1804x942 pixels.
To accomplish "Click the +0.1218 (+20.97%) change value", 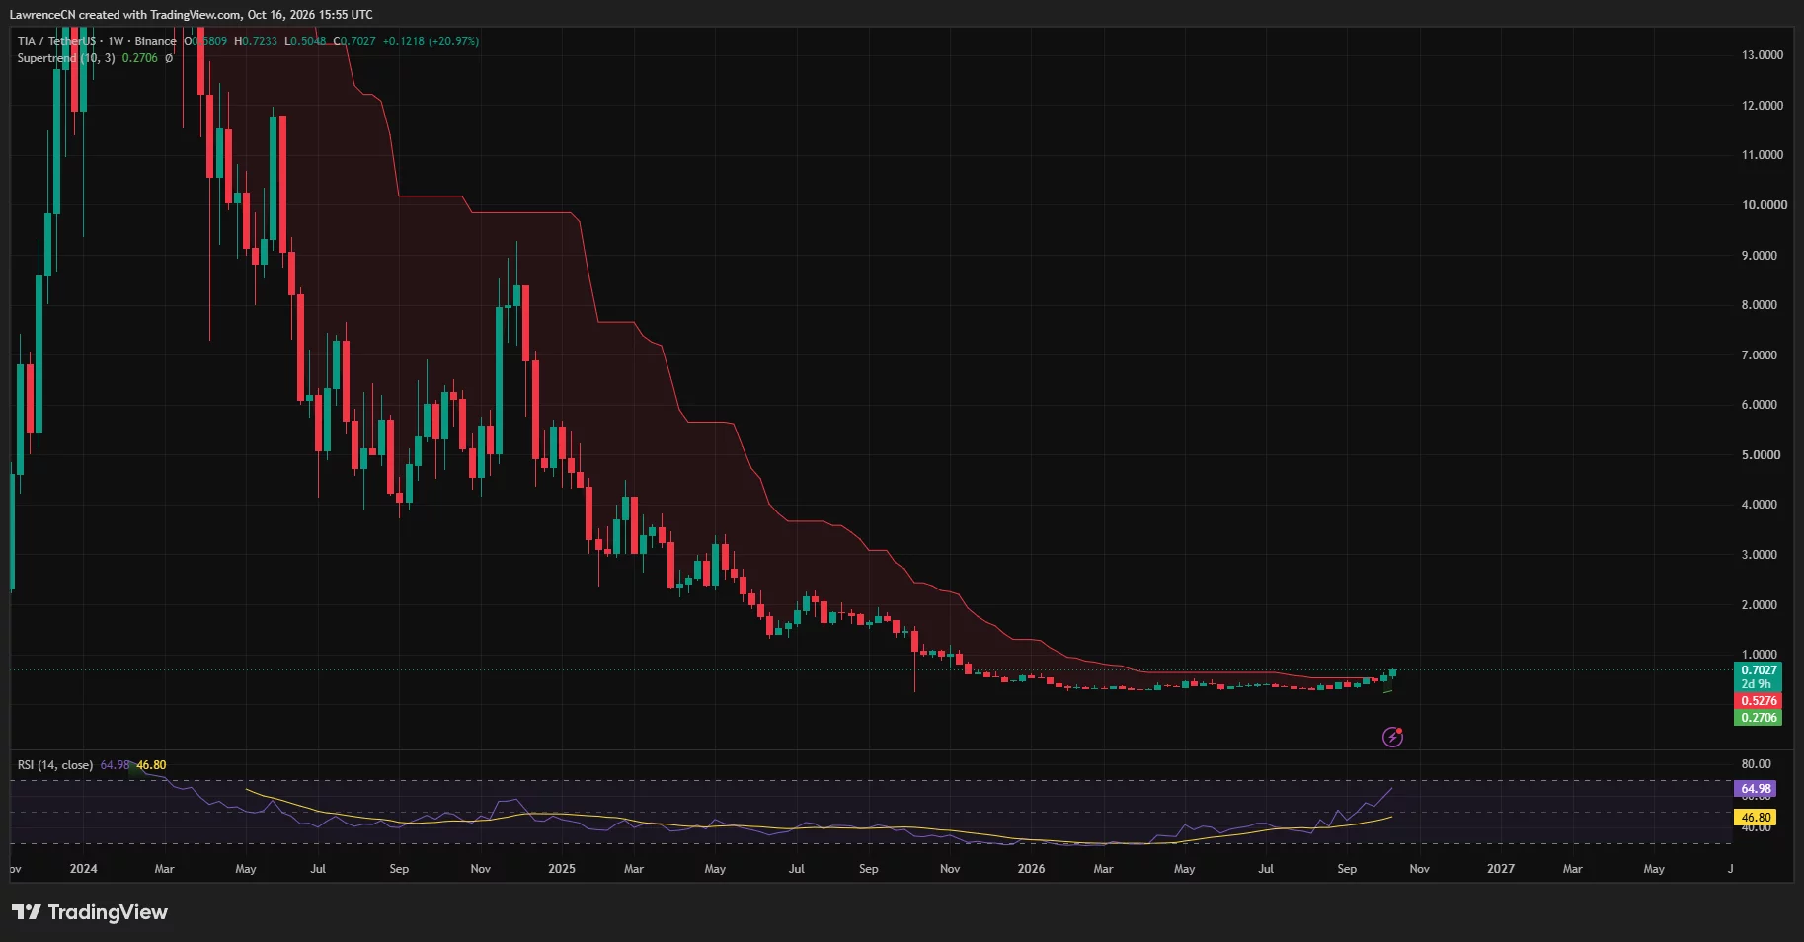I will coord(431,41).
